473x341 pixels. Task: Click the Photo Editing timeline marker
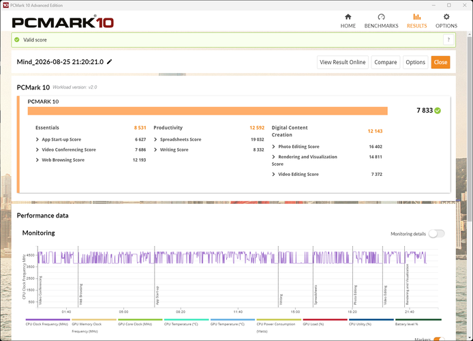click(355, 295)
